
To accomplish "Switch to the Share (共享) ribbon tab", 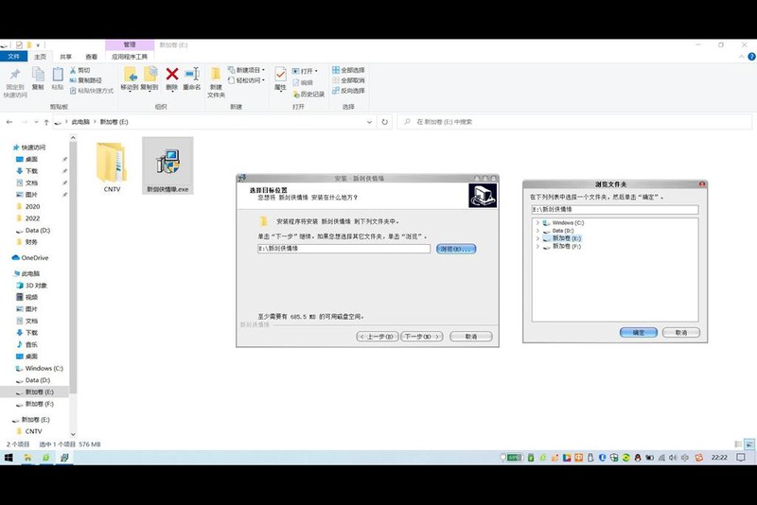I will coord(65,57).
